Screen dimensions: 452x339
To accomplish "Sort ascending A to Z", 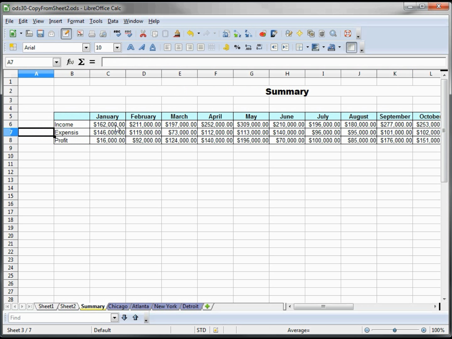I will point(237,34).
